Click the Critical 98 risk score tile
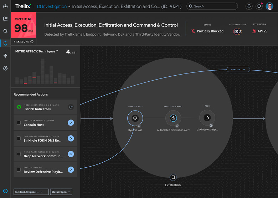 (24, 25)
